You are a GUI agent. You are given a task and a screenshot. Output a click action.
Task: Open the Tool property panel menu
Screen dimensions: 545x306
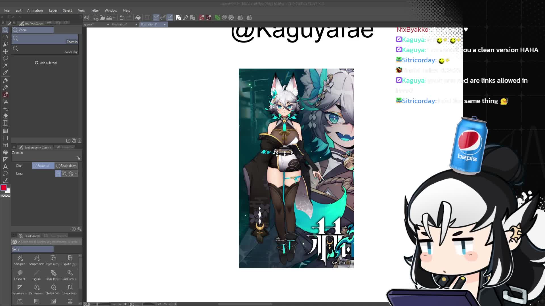[x=14, y=147]
